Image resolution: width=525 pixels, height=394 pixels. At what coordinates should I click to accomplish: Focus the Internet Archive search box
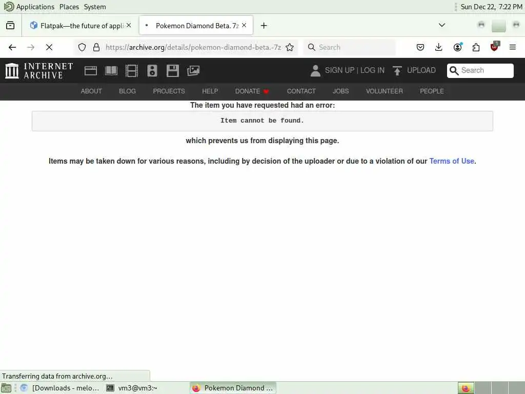[x=480, y=70]
